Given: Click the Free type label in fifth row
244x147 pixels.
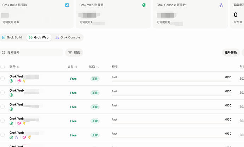Looking at the screenshot, I should pos(74,135).
